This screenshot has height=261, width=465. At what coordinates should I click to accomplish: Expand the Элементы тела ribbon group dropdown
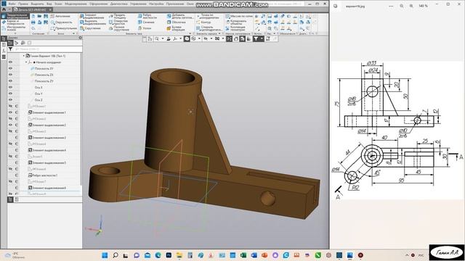click(x=190, y=34)
